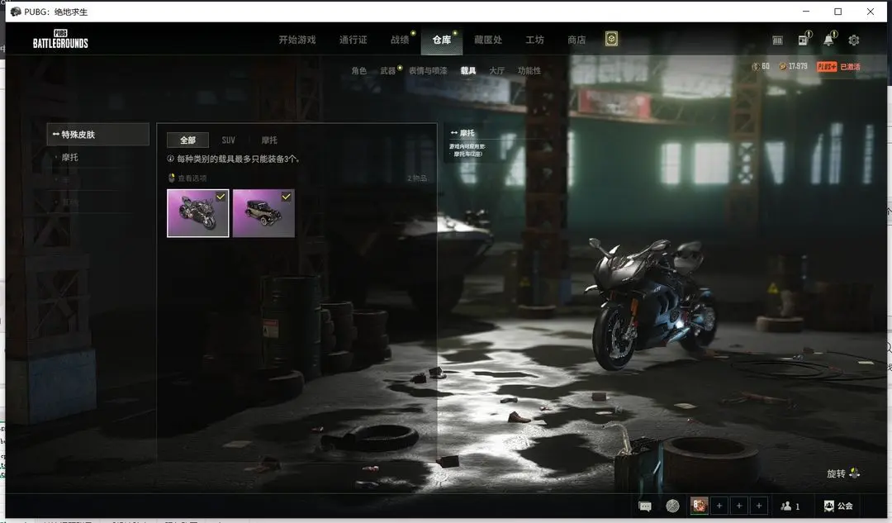
Task: Maximize the PUBG window
Action: (838, 12)
